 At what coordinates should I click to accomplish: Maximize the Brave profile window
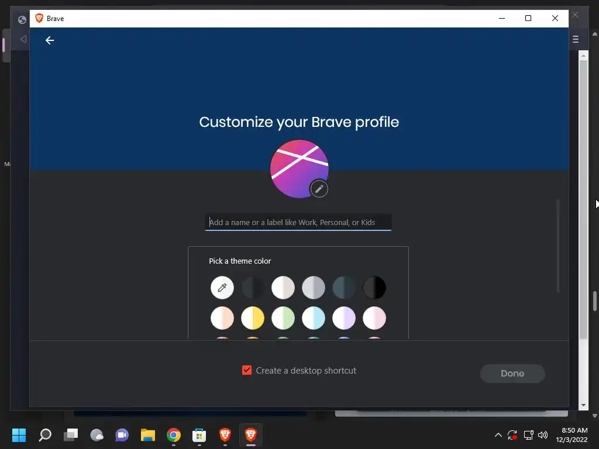coord(528,18)
